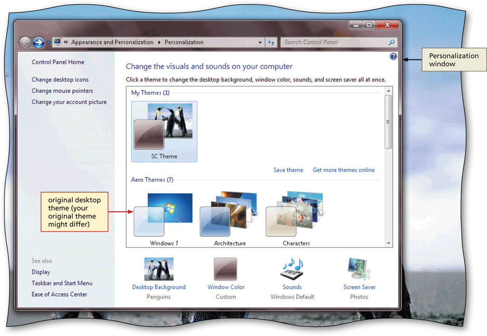487x336 pixels.
Task: Open the Window Color swatch icon
Action: [x=225, y=269]
